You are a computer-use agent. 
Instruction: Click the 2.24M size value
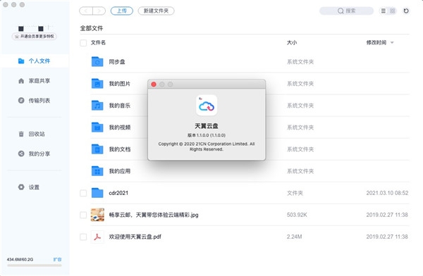(294, 237)
